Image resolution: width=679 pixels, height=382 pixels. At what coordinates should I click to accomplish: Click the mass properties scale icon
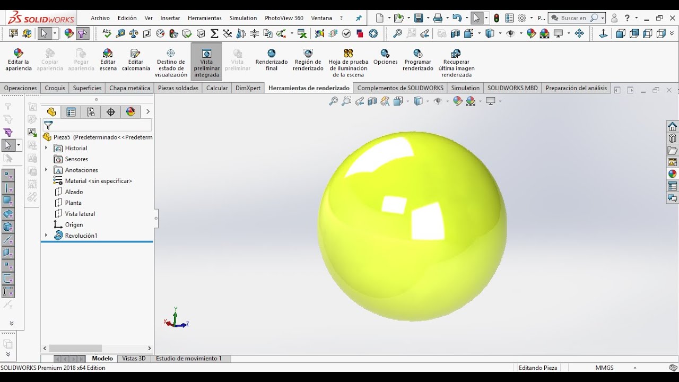click(x=134, y=33)
